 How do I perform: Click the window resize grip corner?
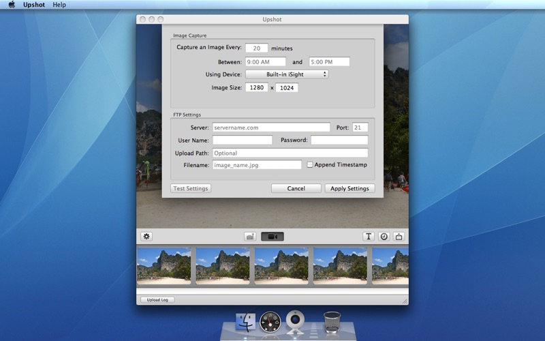point(405,301)
